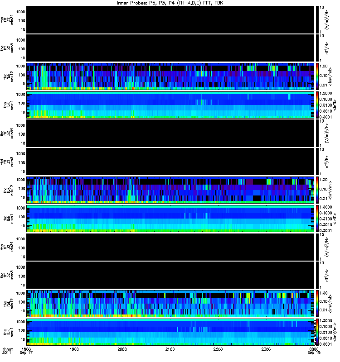
Task: Click the tha fff 32 edc34 axis title
Action: [7, 19]
